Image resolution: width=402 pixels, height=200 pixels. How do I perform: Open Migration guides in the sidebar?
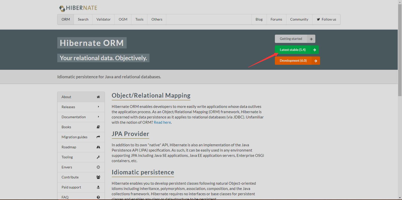tap(81, 137)
